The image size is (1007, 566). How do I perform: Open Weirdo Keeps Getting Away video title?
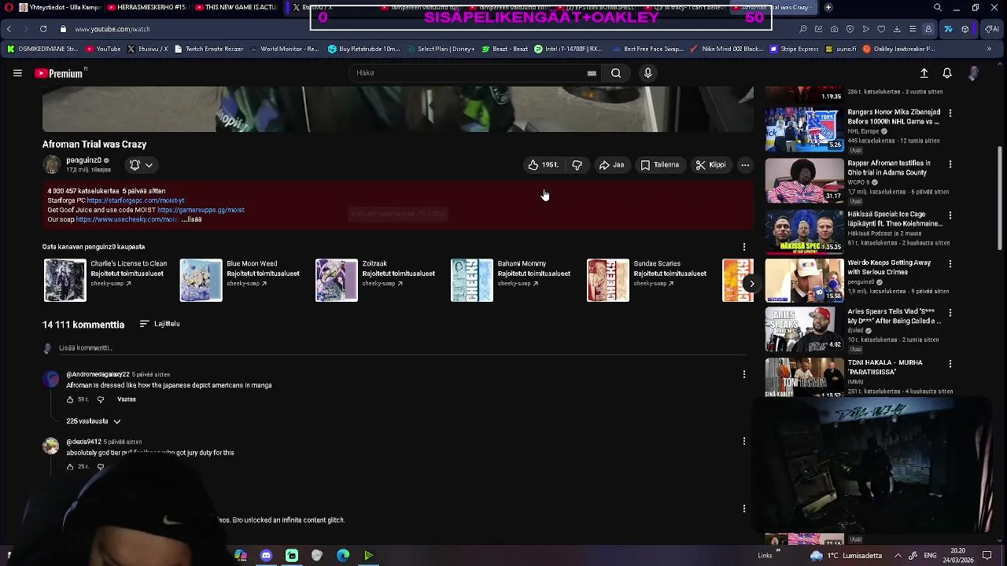click(889, 267)
